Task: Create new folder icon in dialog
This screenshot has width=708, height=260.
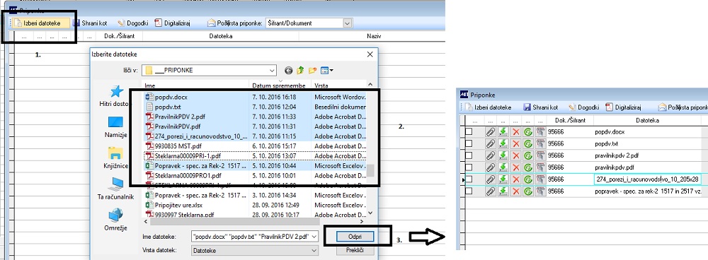Action: [312, 70]
